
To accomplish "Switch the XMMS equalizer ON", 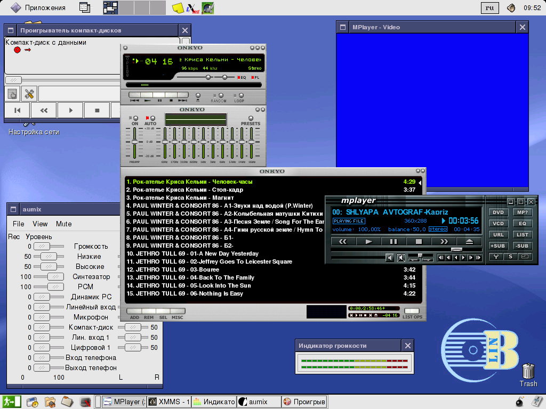I will point(135,119).
